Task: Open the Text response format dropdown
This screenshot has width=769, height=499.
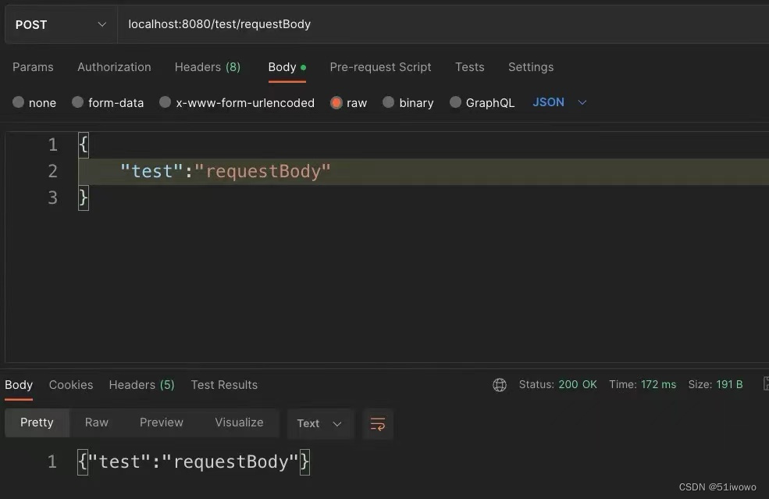Action: 320,423
